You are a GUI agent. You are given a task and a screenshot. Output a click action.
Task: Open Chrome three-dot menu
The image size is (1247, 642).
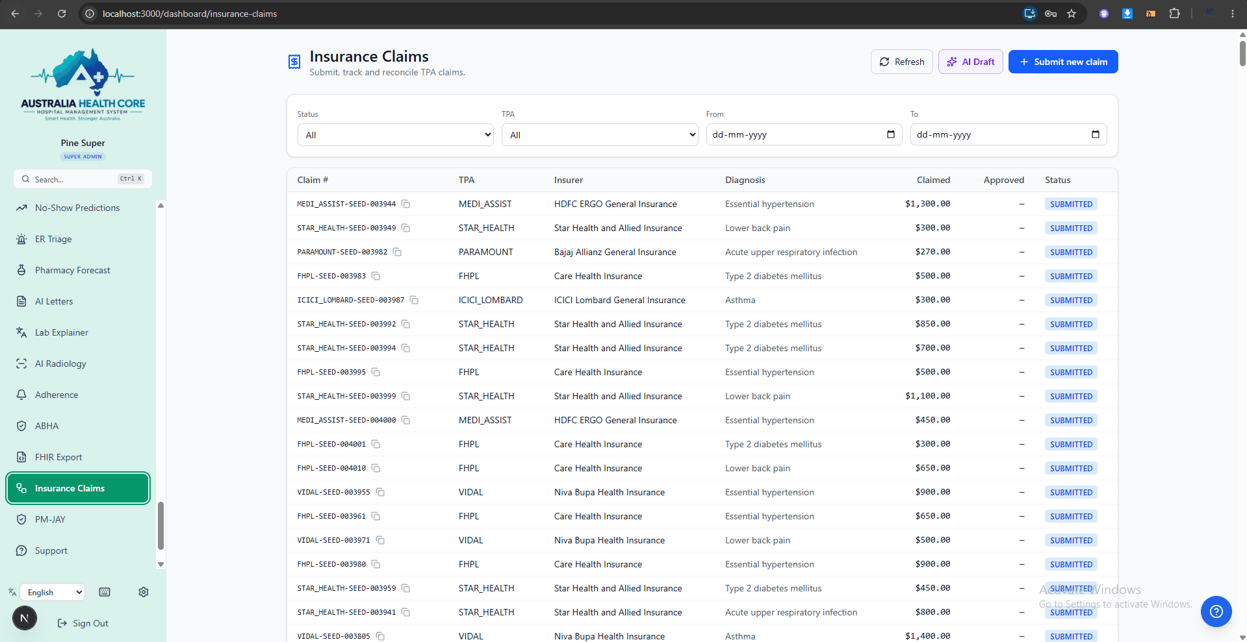1233,14
